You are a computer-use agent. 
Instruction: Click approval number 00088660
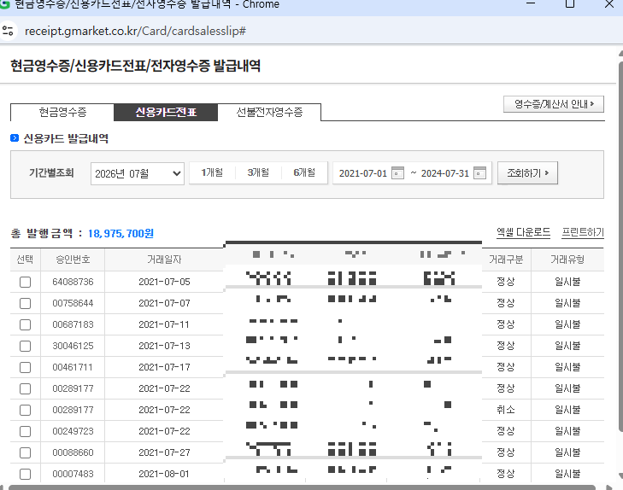coord(73,452)
